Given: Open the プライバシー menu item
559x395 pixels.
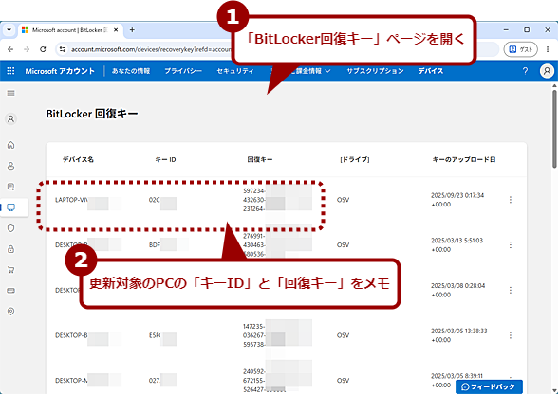Looking at the screenshot, I should [183, 71].
